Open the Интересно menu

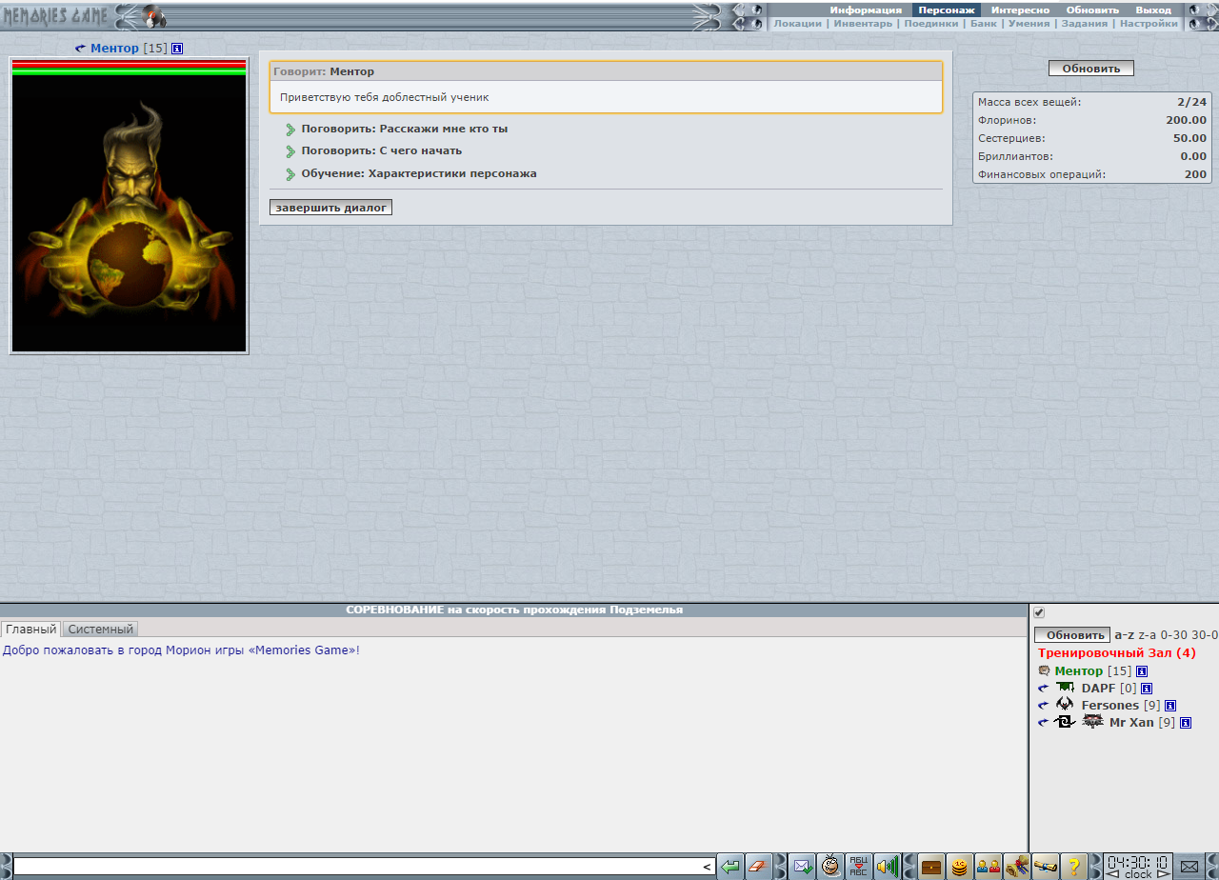point(1020,10)
